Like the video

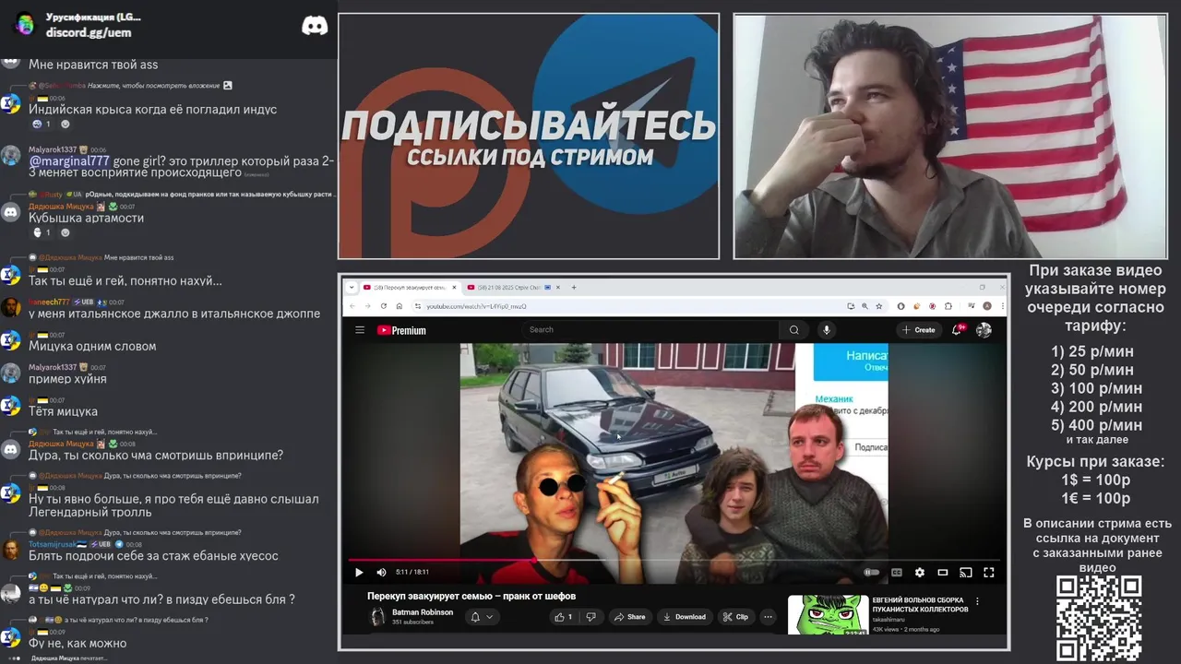(564, 617)
